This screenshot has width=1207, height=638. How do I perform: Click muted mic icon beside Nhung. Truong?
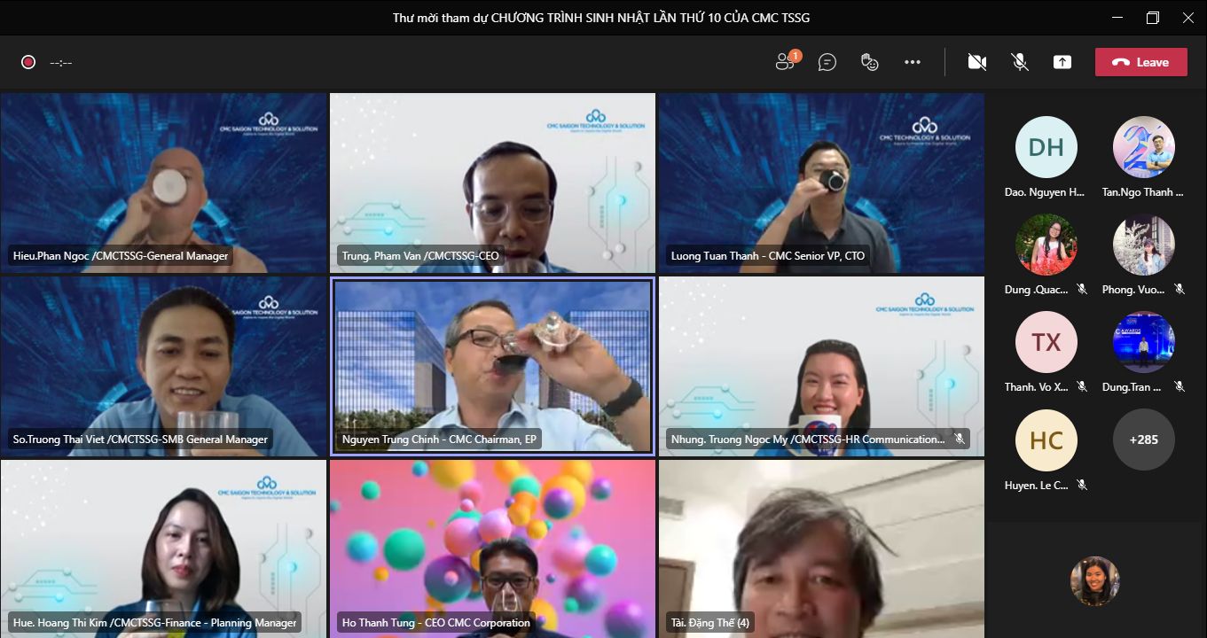click(960, 439)
